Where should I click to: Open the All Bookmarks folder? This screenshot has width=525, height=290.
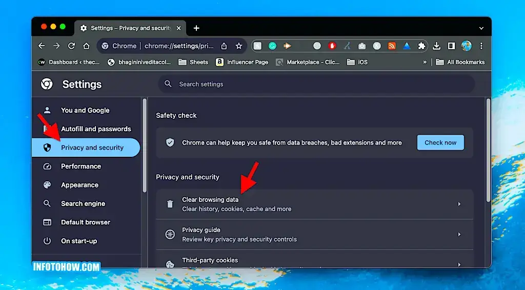click(460, 62)
